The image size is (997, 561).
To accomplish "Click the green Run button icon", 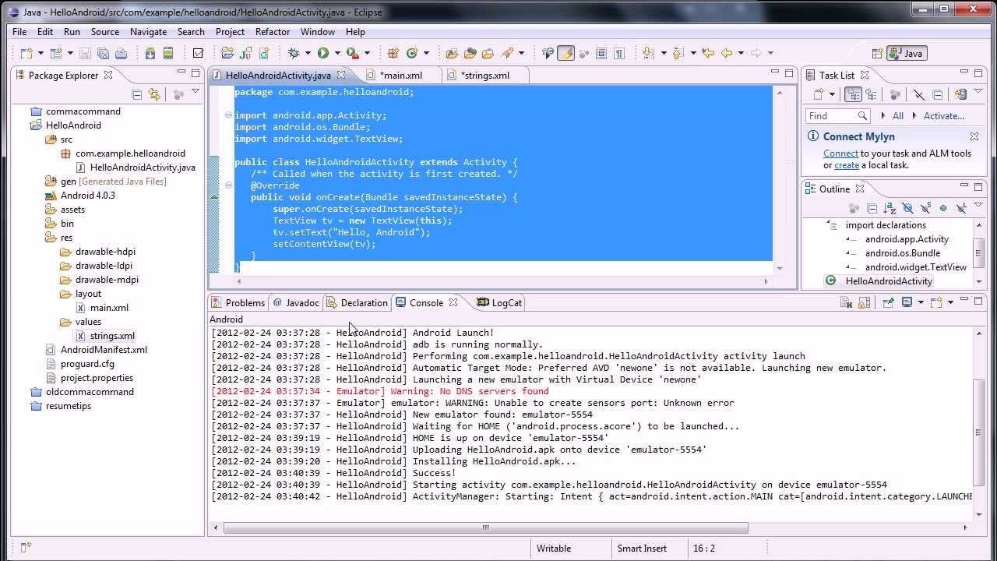I will pyautogui.click(x=322, y=53).
